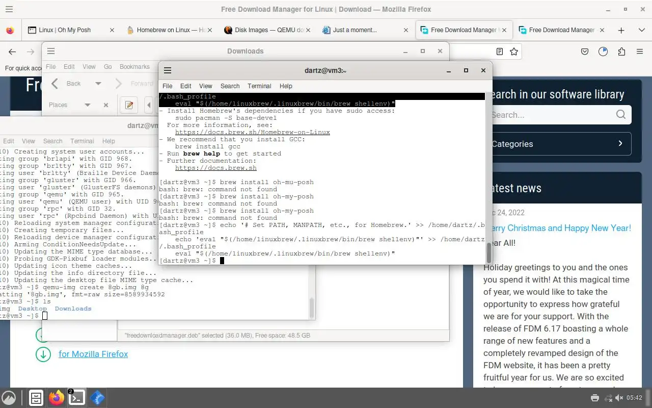Open network status tray icon
The height and width of the screenshot is (408, 652).
pyautogui.click(x=608, y=398)
